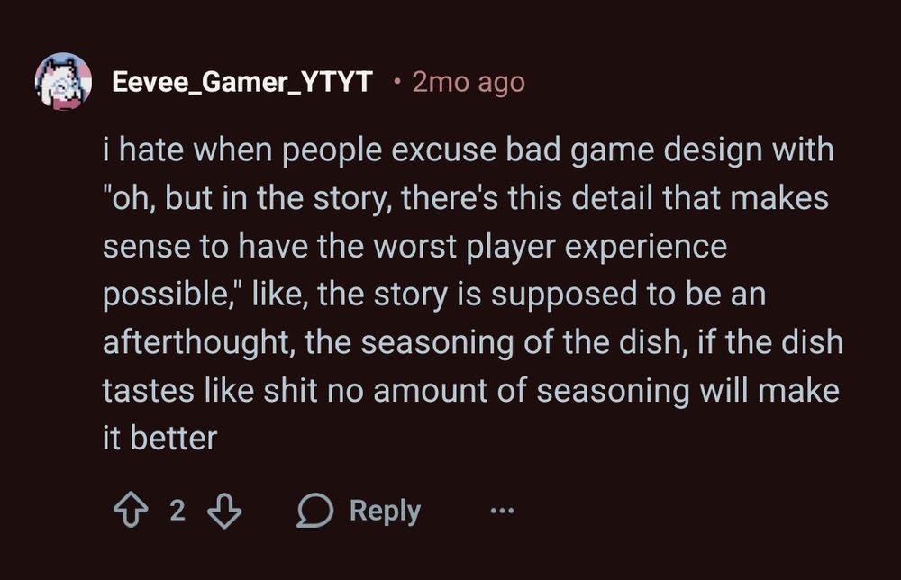901x580 pixels.
Task: Click the "2mo ago" timestamp
Action: point(468,82)
